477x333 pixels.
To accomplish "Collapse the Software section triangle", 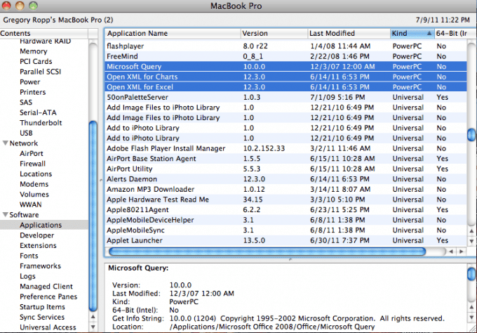I will 5,214.
